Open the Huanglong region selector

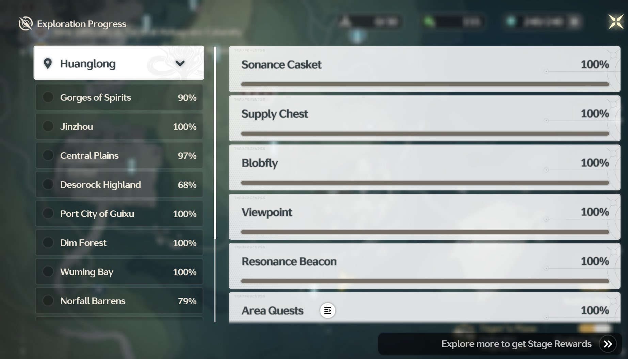(x=119, y=63)
